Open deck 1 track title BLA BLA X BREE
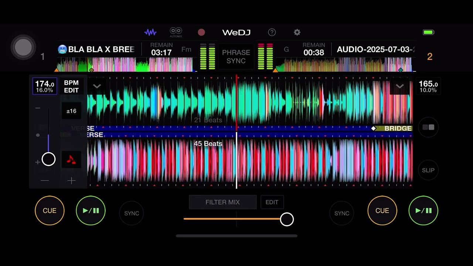Screen dimensions: 473x266 (96, 49)
